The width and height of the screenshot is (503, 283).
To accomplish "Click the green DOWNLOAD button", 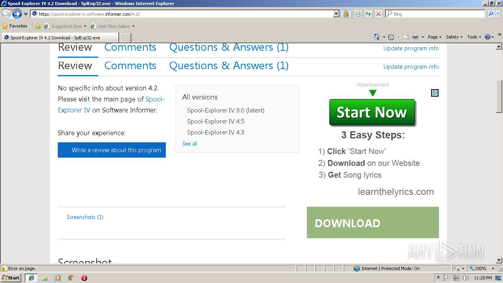I will click(x=373, y=222).
